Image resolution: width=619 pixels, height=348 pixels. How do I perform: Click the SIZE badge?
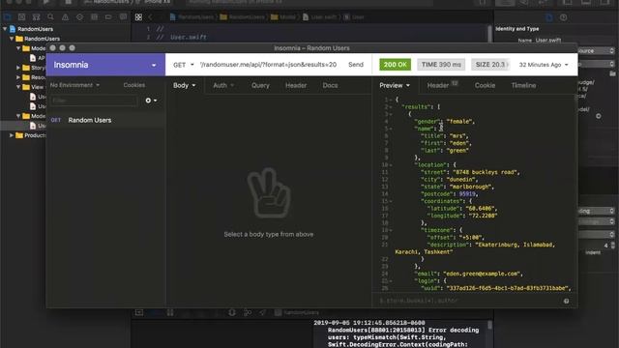coord(490,65)
